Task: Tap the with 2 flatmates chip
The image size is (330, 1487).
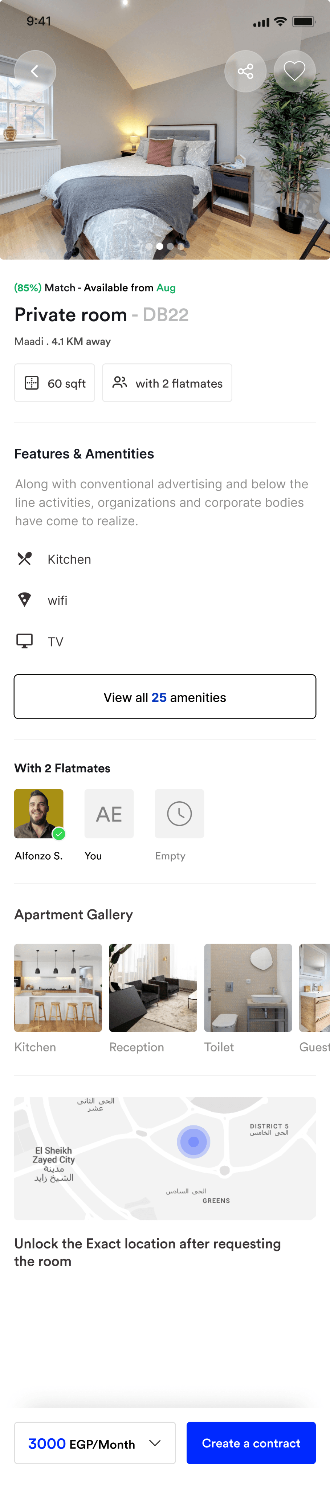Action: (x=167, y=383)
